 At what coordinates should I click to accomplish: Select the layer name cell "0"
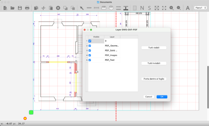(x=112, y=41)
